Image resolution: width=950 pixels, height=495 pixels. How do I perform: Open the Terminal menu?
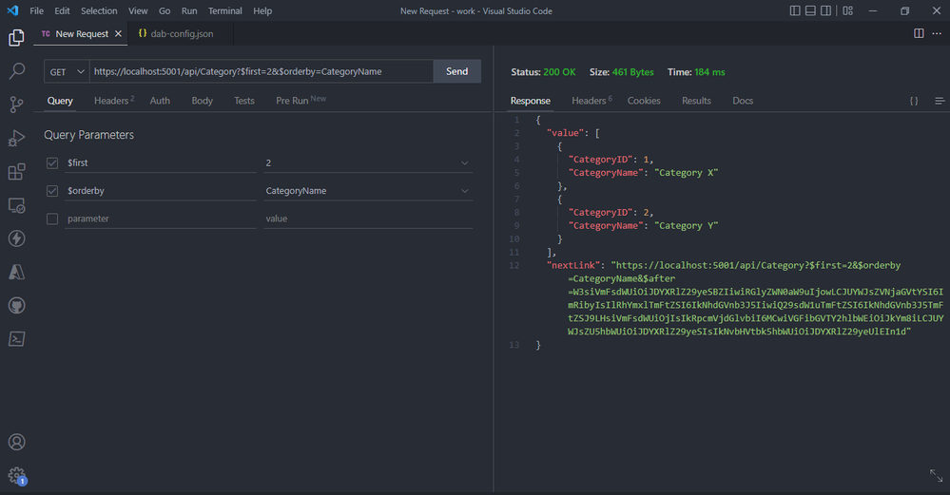(224, 10)
